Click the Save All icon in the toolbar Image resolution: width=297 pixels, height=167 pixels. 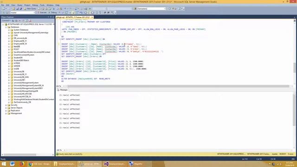pyautogui.click(x=20, y=9)
